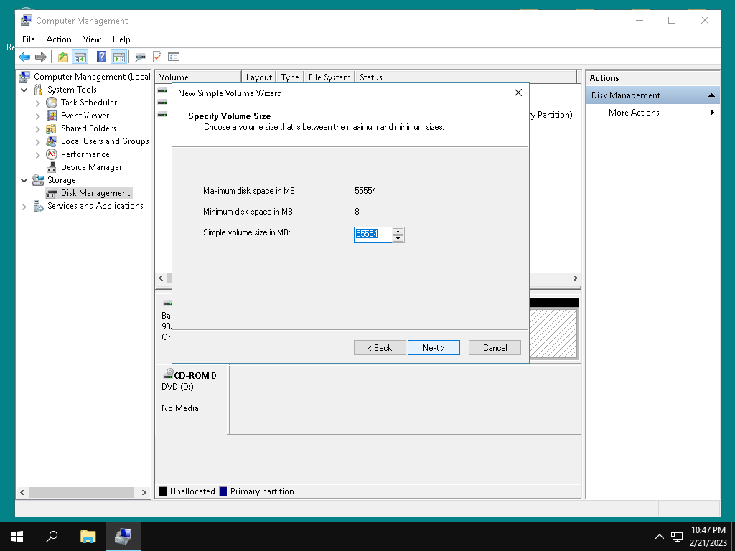Open the More Actions submenu arrow
The width and height of the screenshot is (735, 551).
coord(712,113)
